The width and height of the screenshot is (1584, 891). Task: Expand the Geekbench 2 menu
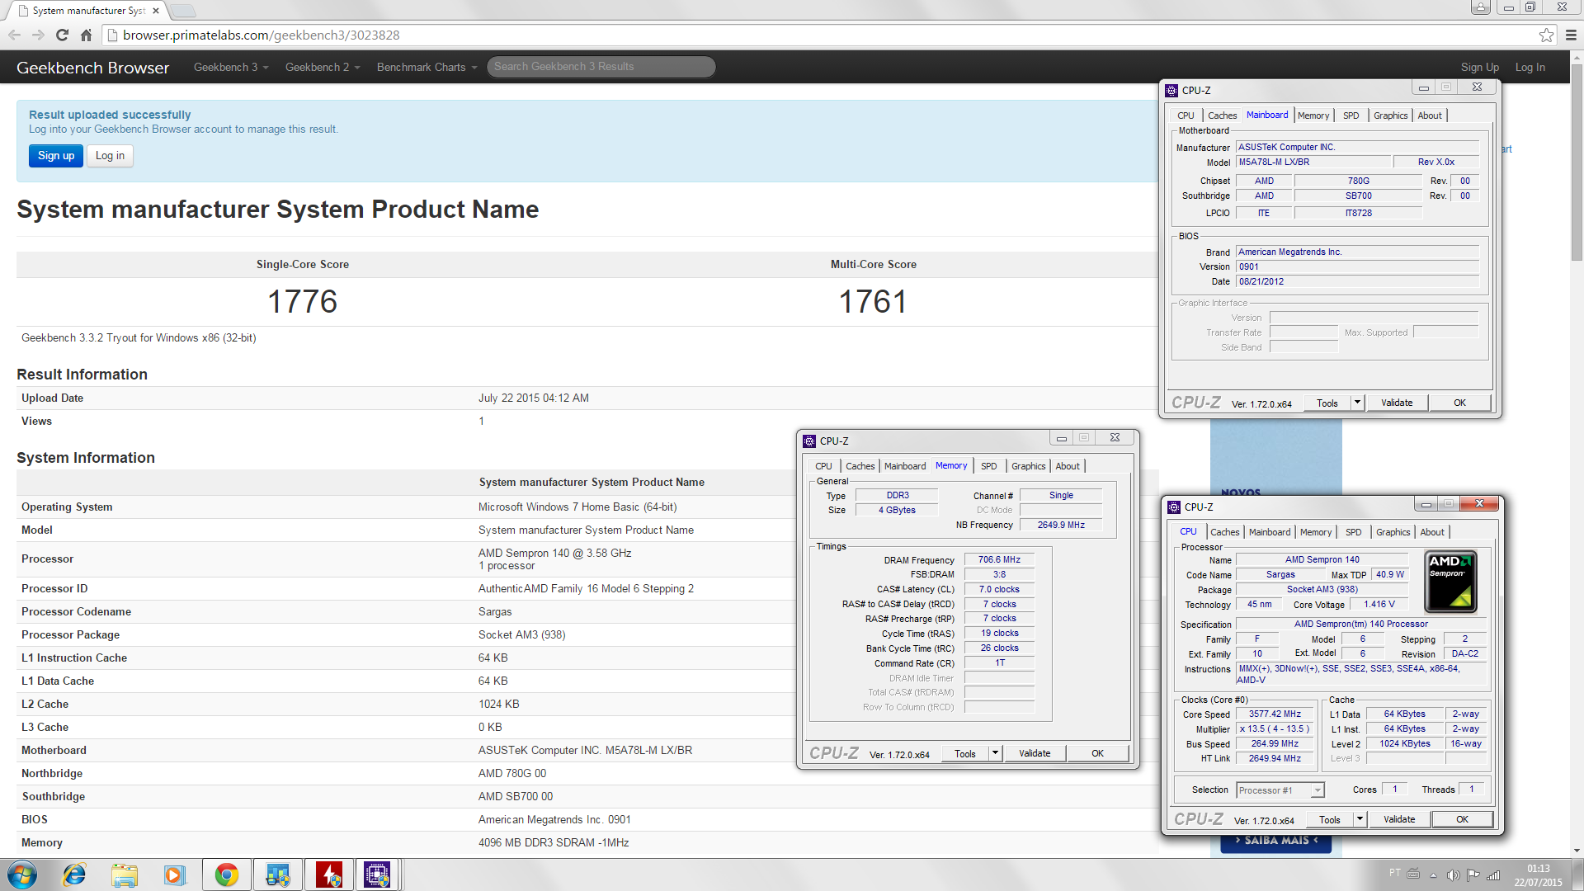tap(323, 67)
